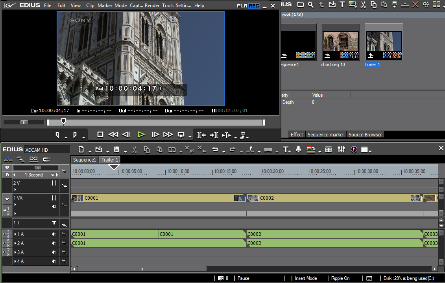Open the Source Browser tab
The width and height of the screenshot is (445, 283).
pos(365,134)
